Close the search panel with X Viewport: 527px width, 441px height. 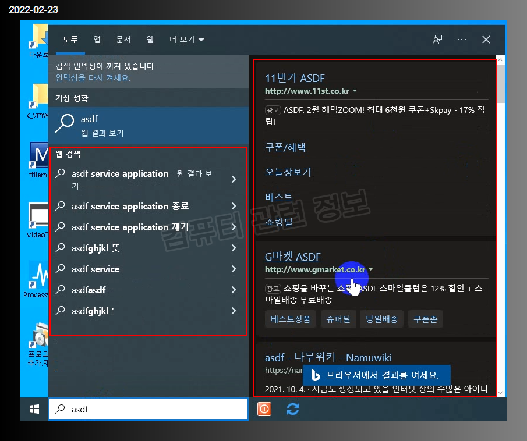[486, 40]
